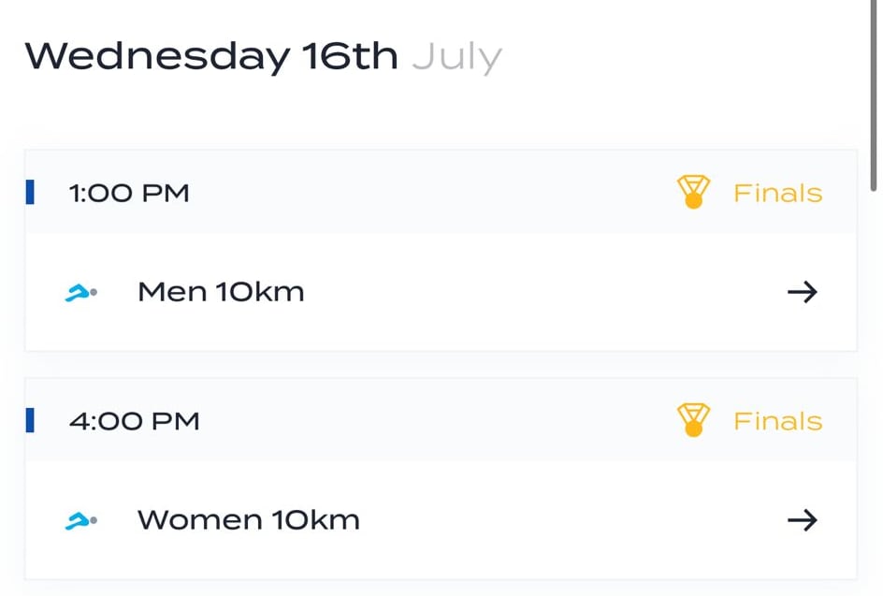The width and height of the screenshot is (883, 596).
Task: Select the 4:00 PM time text
Action: pyautogui.click(x=134, y=421)
